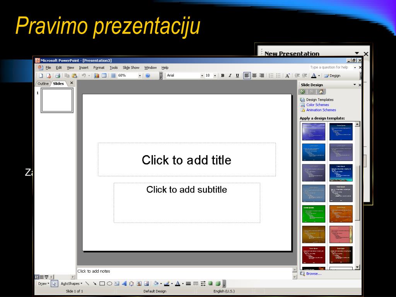Select the Line drawing tool

click(87, 283)
